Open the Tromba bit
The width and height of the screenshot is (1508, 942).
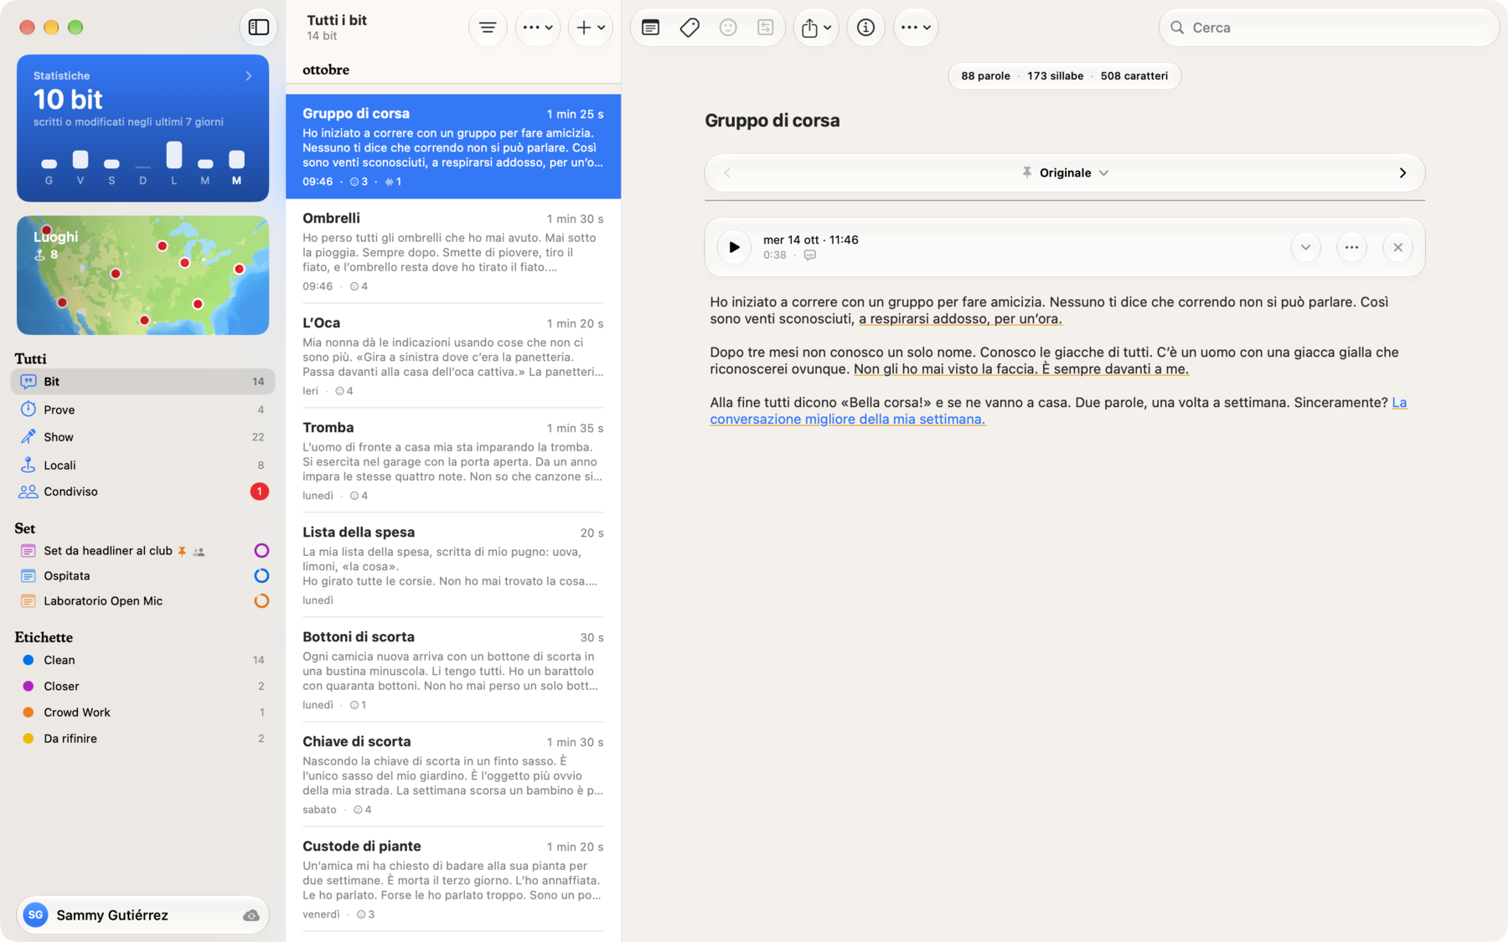[453, 461]
